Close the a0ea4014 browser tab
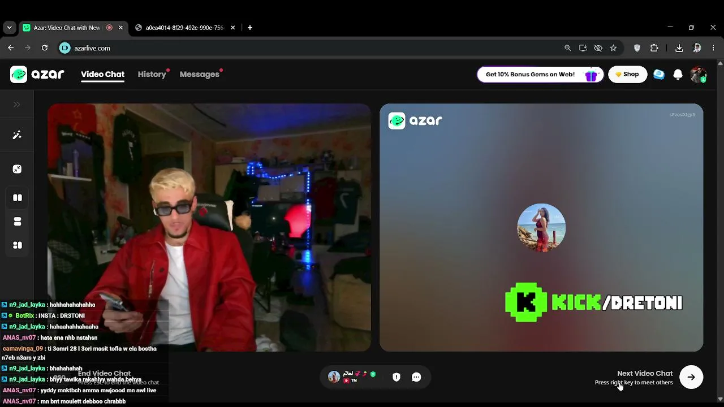 click(232, 28)
